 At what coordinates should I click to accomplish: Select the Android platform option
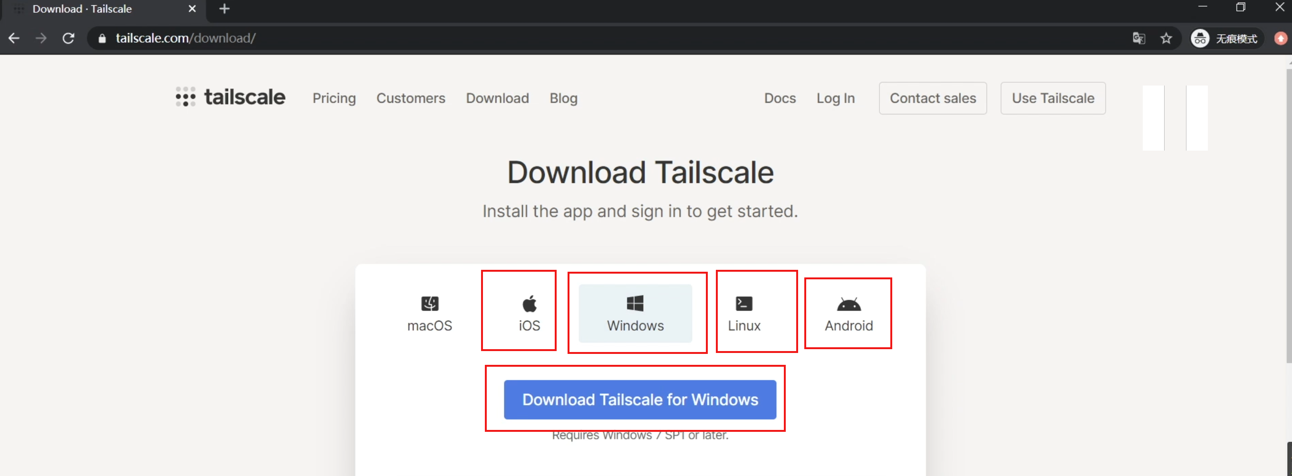point(848,313)
